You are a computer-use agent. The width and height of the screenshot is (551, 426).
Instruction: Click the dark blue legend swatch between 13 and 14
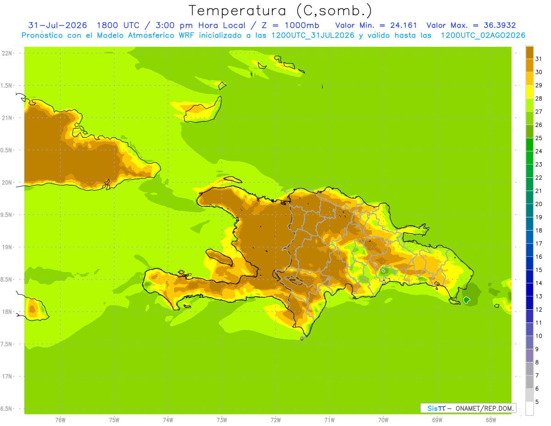529,290
